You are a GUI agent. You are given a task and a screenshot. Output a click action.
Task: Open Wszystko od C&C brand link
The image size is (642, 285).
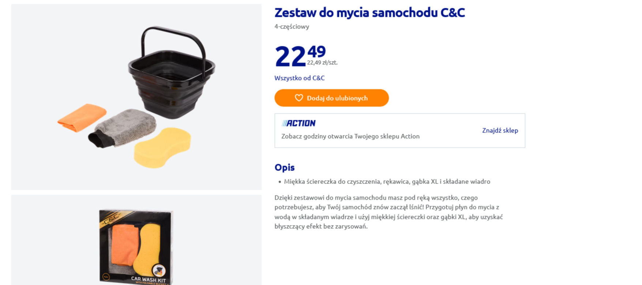[x=300, y=78]
